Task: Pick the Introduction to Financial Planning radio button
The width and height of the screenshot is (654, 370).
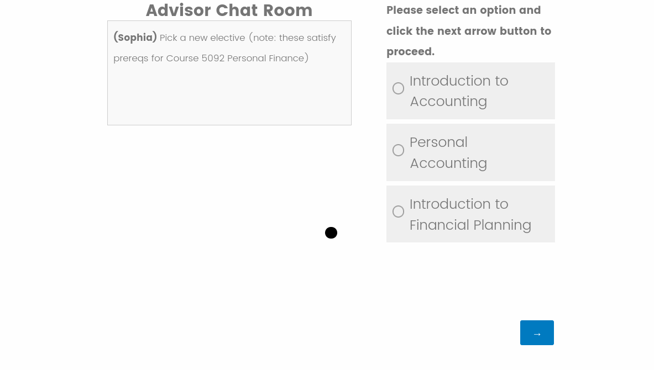Action: [398, 212]
